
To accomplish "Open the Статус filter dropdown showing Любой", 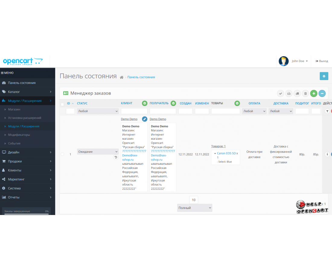I will pos(98,111).
